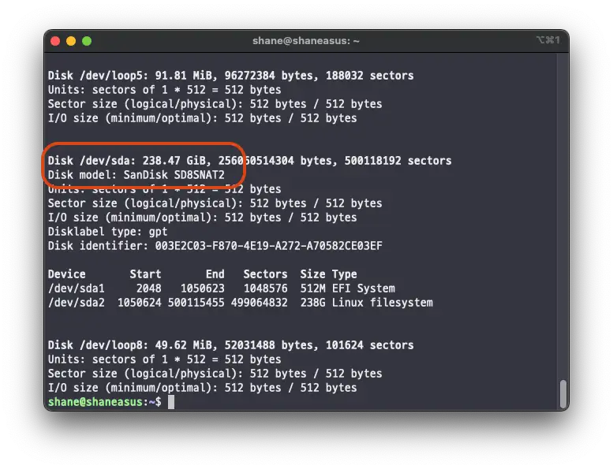613x469 pixels.
Task: Click the Device column header
Action: 66,274
